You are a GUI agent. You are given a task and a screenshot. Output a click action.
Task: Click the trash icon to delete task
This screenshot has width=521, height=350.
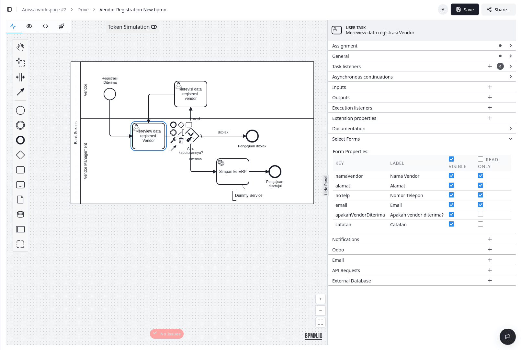point(181,140)
